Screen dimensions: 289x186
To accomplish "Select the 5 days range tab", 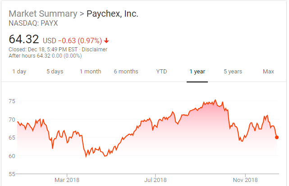I will pyautogui.click(x=55, y=72).
